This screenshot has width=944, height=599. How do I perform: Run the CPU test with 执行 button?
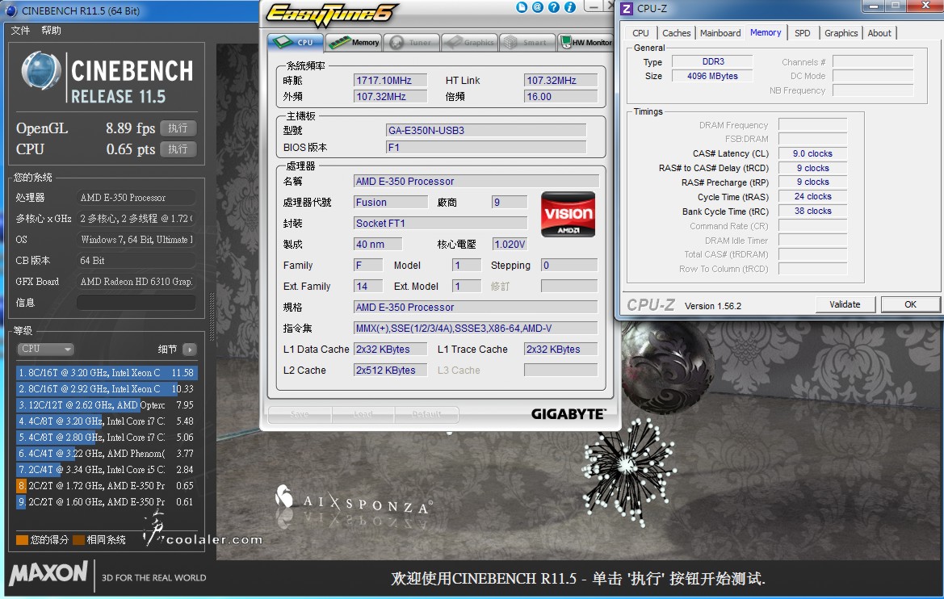pyautogui.click(x=178, y=149)
